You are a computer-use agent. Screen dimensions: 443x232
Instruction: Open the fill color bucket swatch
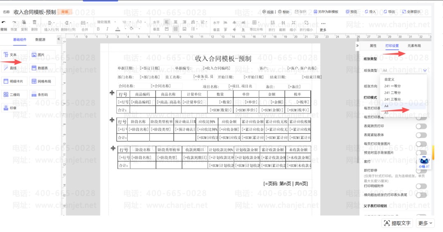click(131, 29)
